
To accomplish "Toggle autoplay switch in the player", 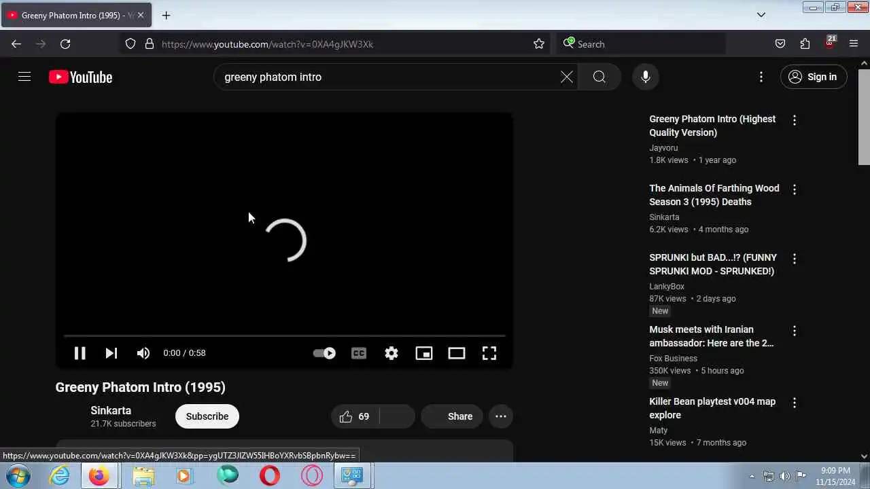I will [x=324, y=353].
